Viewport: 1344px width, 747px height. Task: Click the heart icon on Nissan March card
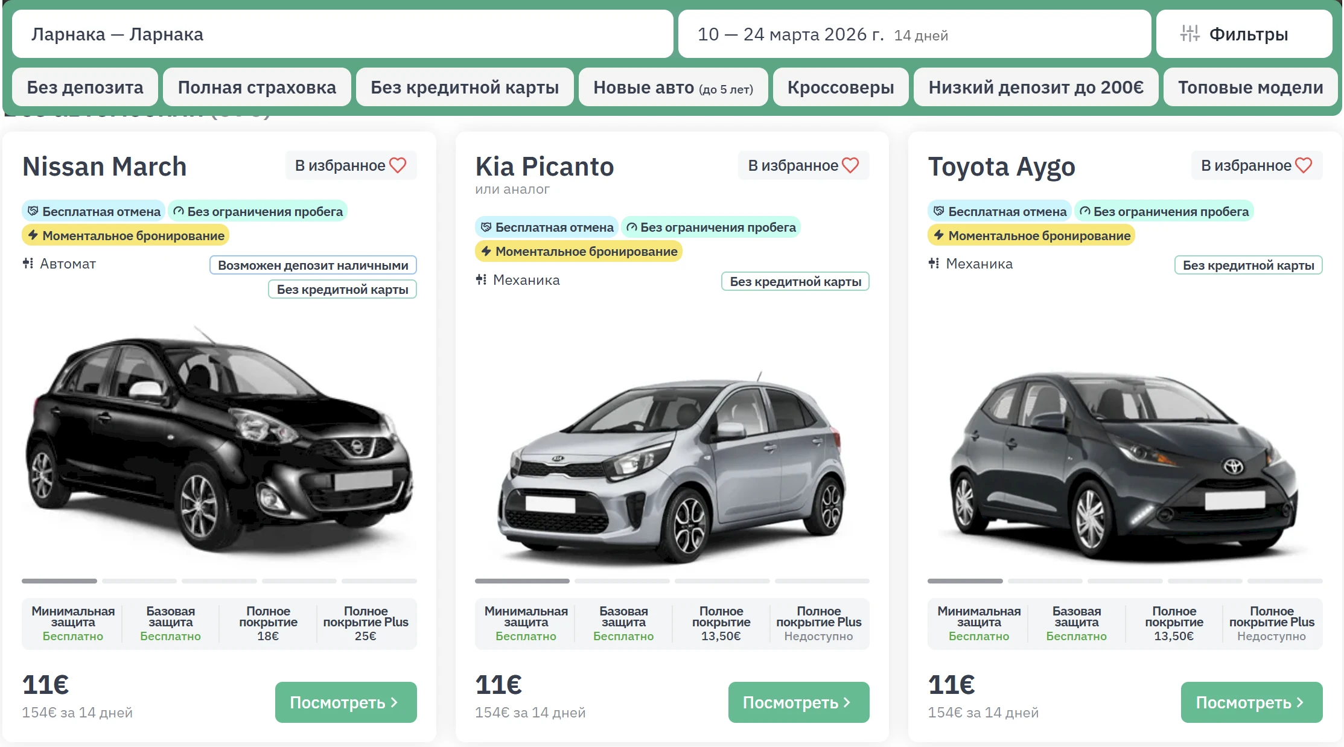pos(398,165)
